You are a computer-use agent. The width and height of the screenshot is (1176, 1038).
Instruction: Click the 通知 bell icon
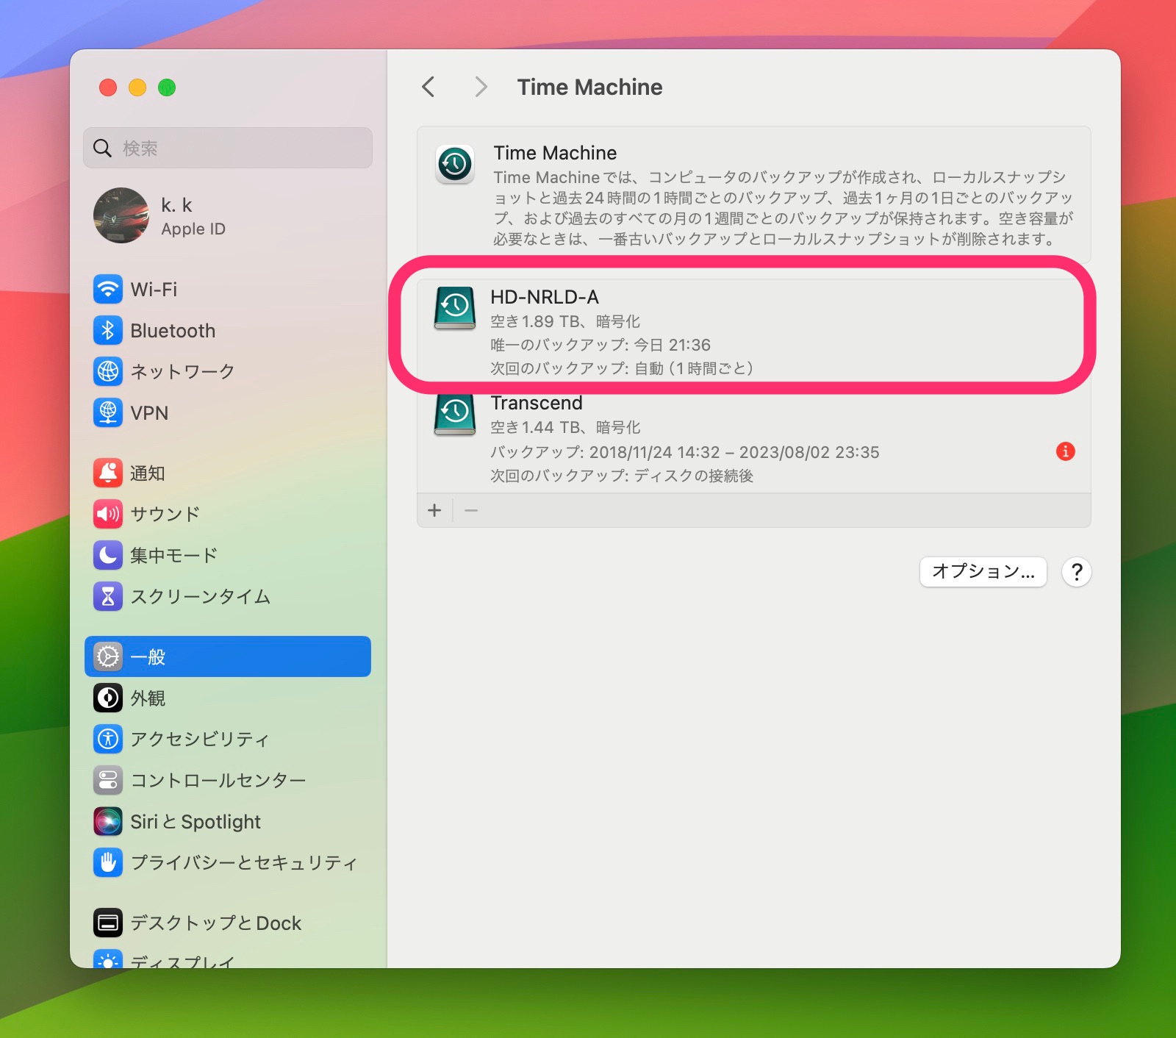(108, 473)
